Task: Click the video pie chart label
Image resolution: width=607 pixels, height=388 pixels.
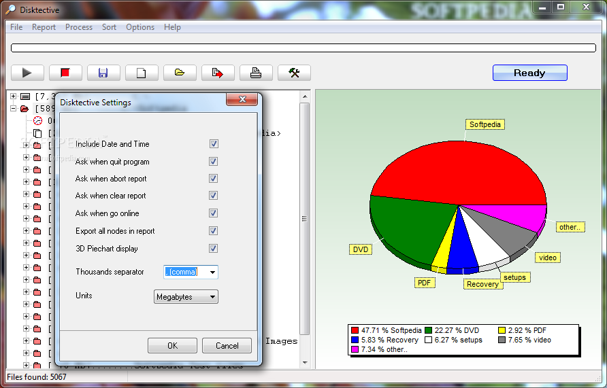Action: (x=548, y=258)
